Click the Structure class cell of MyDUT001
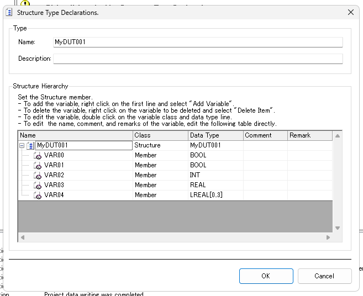 pyautogui.click(x=160, y=145)
